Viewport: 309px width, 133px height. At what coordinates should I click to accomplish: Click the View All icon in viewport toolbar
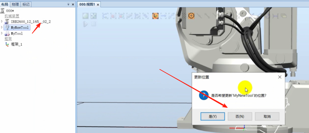tap(85, 16)
